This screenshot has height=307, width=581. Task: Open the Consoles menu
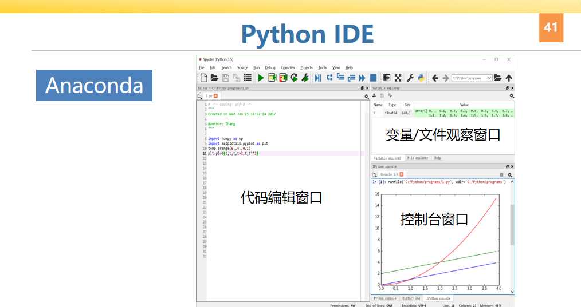(288, 67)
